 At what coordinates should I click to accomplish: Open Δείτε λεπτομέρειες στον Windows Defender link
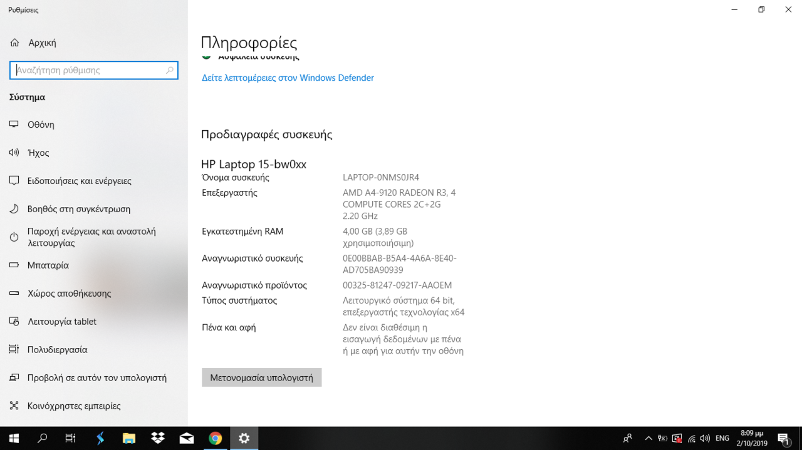pos(288,78)
